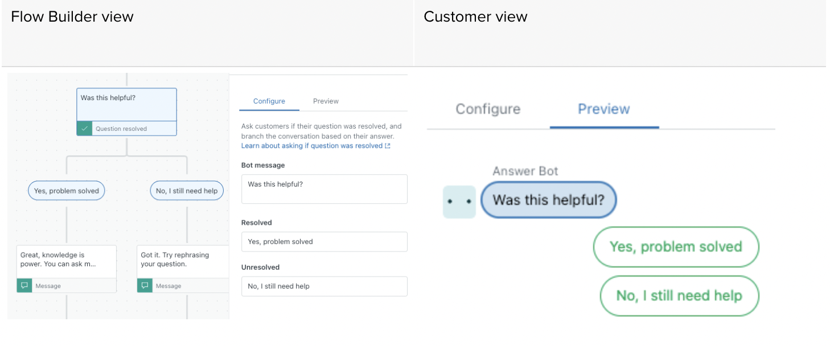
Task: Click the 'Yes, problem solved' quick reply in preview
Action: coord(676,247)
